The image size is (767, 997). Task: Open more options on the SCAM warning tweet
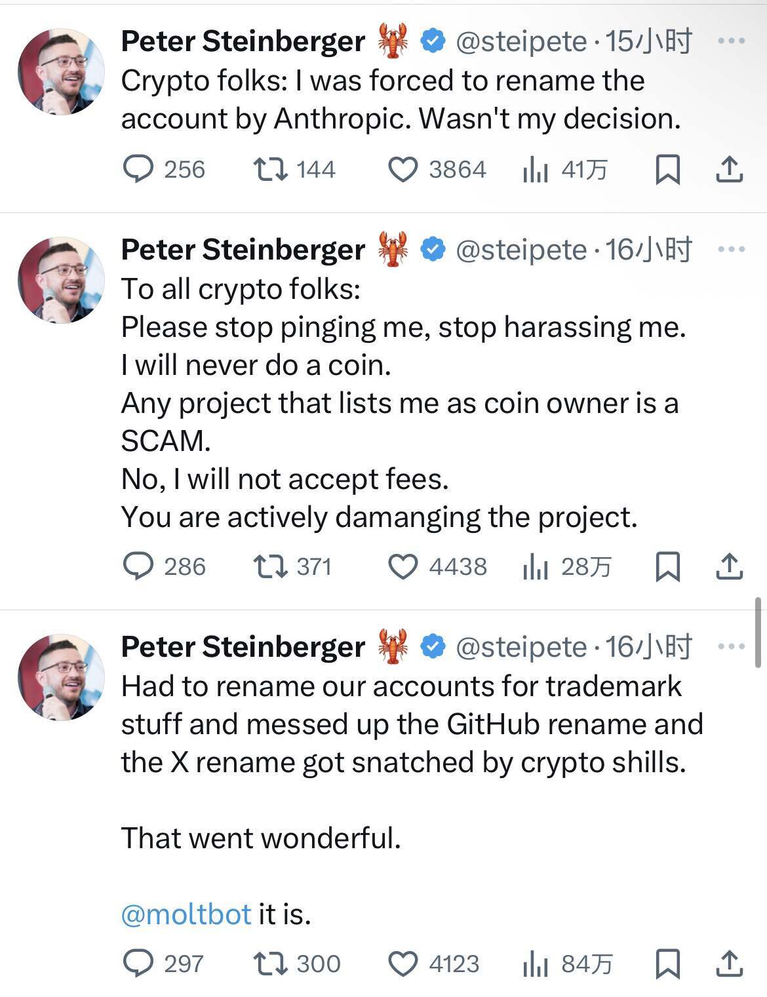pyautogui.click(x=731, y=250)
